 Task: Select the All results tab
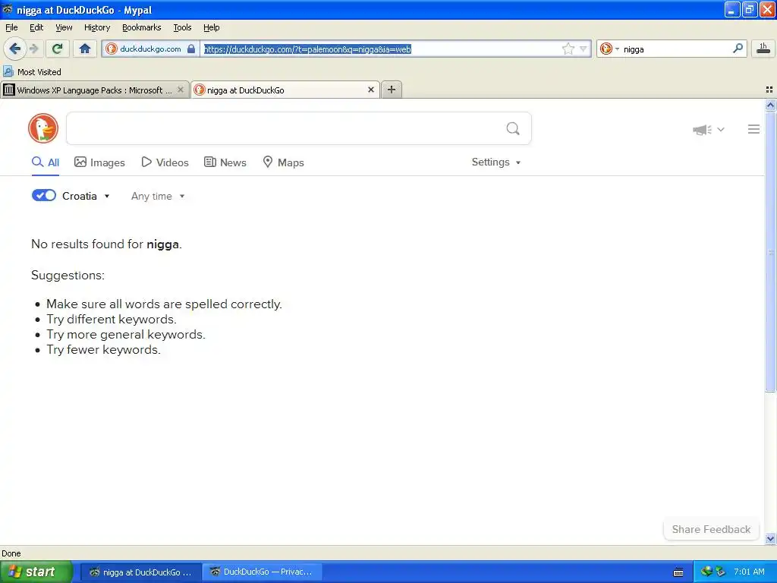click(46, 162)
